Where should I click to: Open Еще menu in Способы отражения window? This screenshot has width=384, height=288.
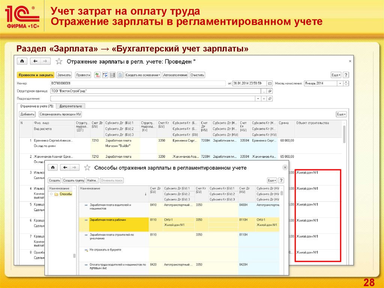point(272,180)
